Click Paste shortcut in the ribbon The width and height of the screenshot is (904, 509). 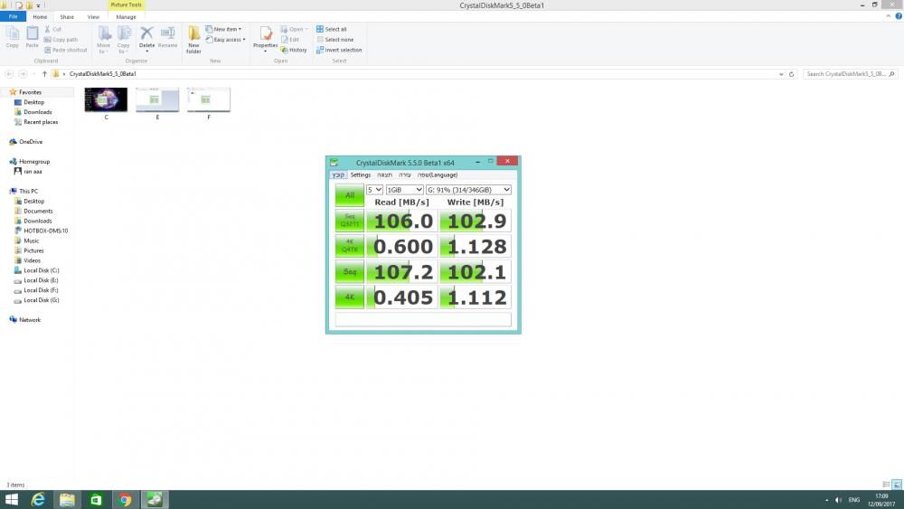66,50
